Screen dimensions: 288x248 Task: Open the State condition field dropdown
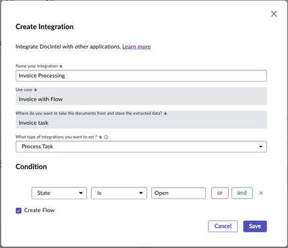point(59,193)
